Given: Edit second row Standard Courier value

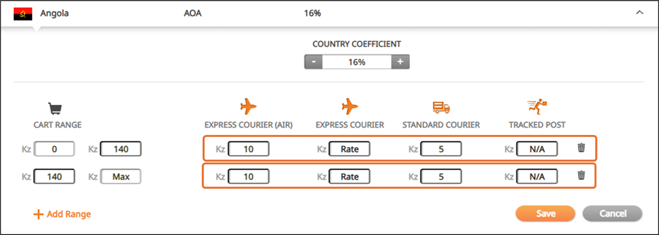Looking at the screenshot, I should tap(441, 177).
